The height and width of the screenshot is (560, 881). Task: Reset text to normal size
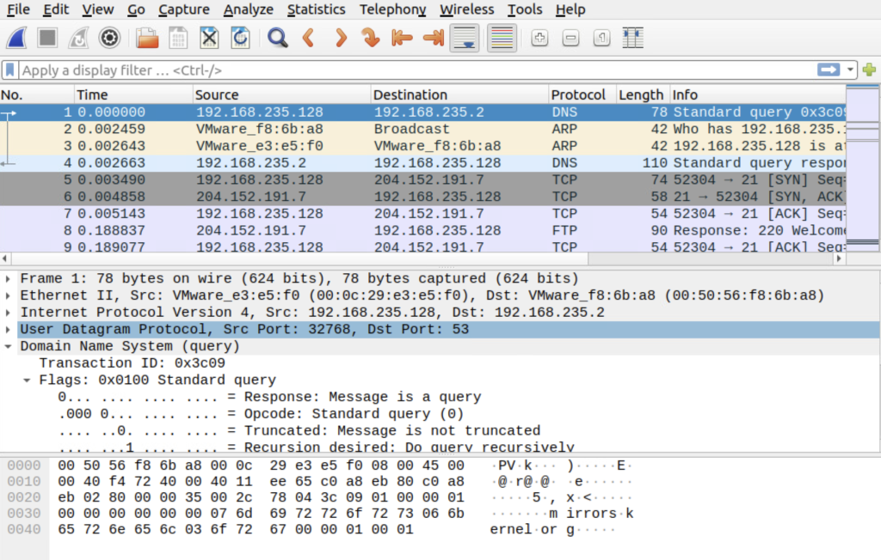point(601,38)
